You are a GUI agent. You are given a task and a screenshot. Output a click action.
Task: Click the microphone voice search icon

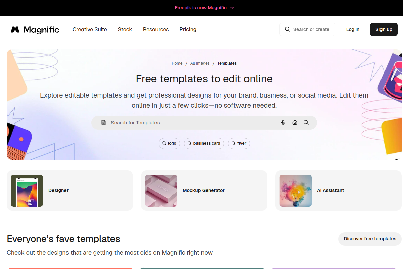[283, 123]
